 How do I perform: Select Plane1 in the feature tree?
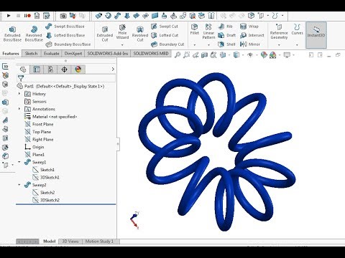(x=34, y=155)
